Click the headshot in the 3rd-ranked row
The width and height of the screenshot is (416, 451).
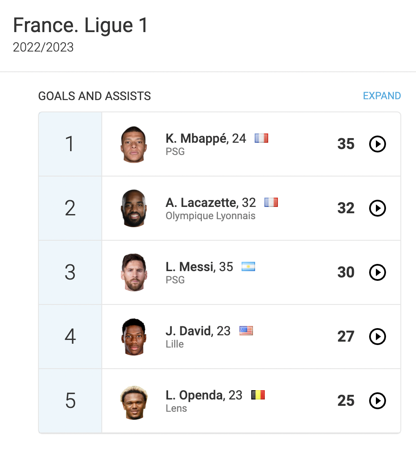pos(133,273)
